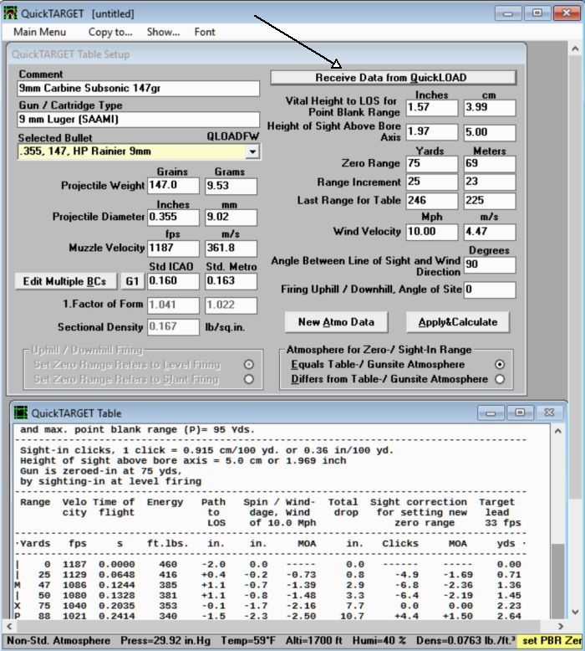The image size is (585, 651).
Task: Click the QuickTARGET Table window icon
Action: tap(19, 413)
